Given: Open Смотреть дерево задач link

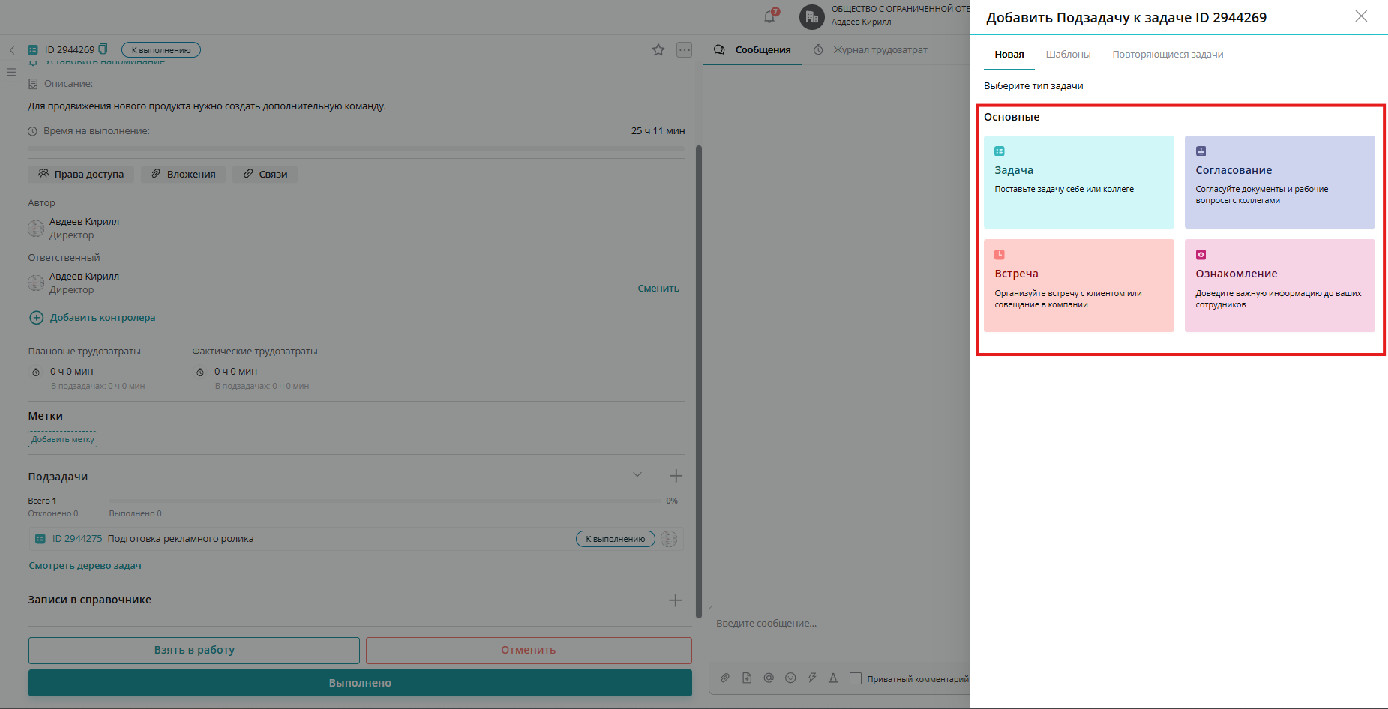Looking at the screenshot, I should (85, 566).
